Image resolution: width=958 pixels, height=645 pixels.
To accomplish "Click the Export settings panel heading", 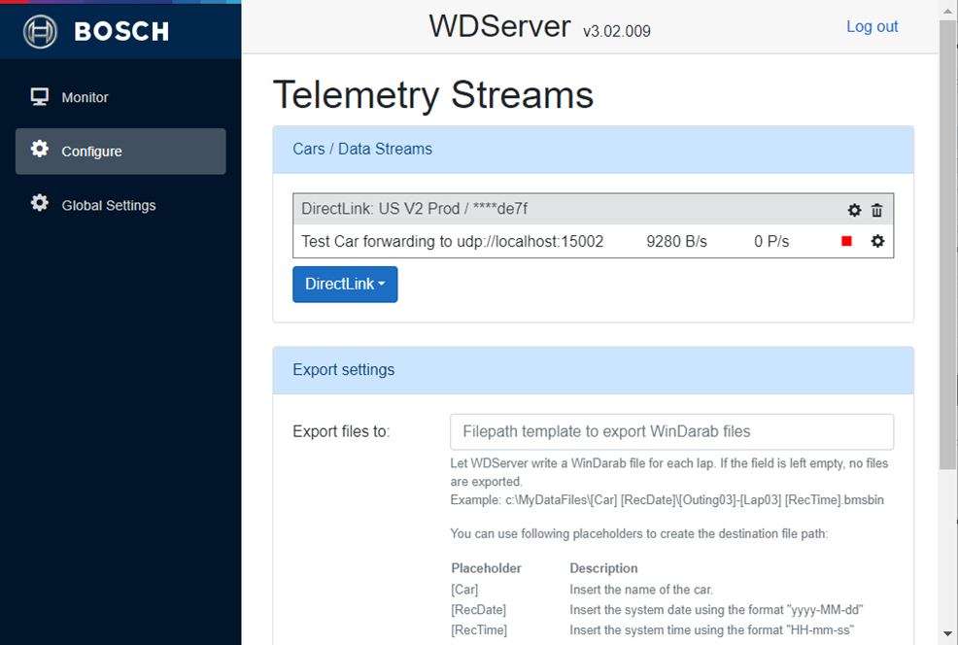I will coord(343,369).
